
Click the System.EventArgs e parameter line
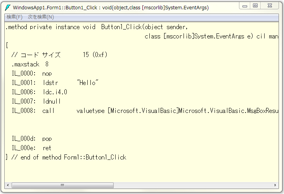[211, 36]
